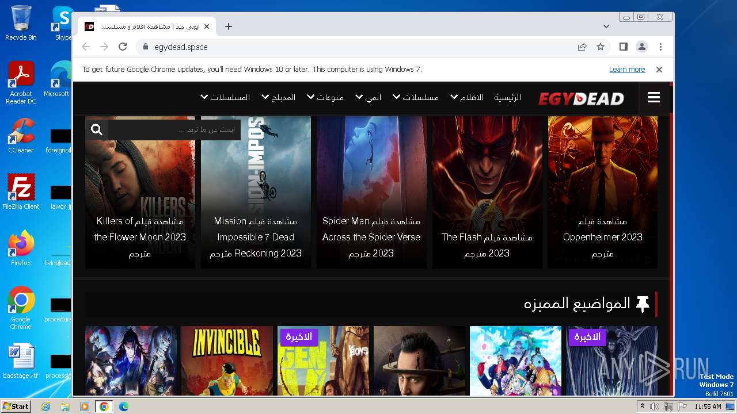
Task: Click into the site search field
Action: click(x=174, y=130)
